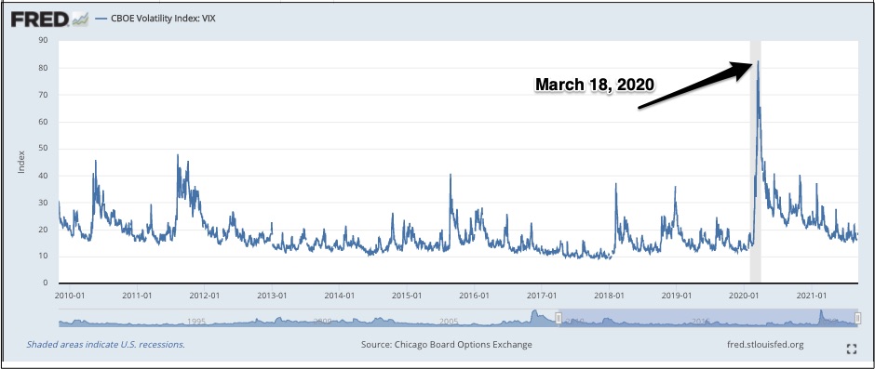Click the selected range in navigator
The width and height of the screenshot is (875, 369).
(x=708, y=317)
